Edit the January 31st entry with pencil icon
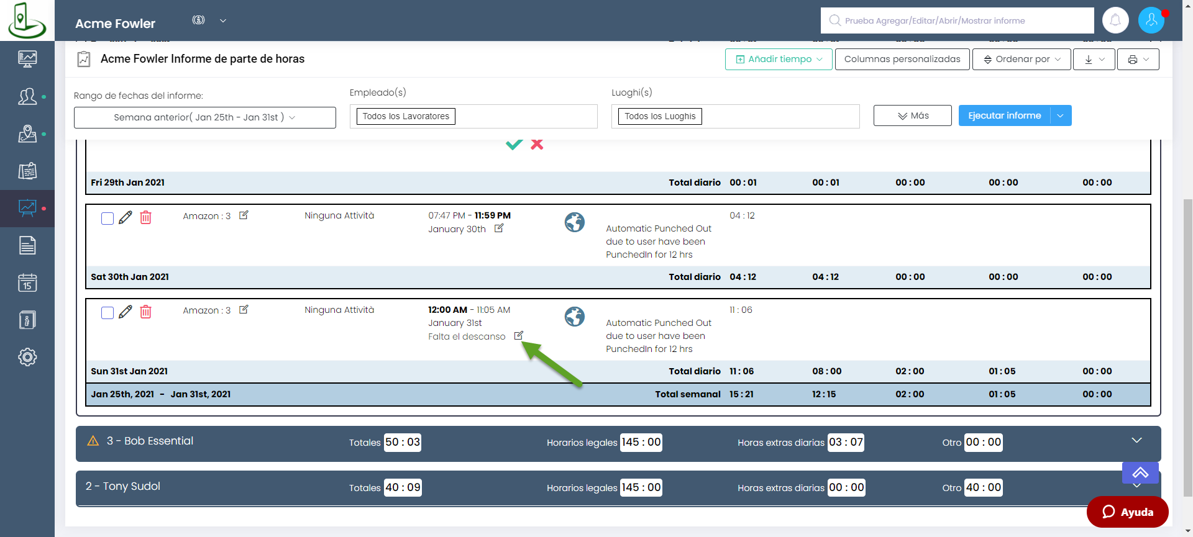This screenshot has height=537, width=1193. point(126,312)
